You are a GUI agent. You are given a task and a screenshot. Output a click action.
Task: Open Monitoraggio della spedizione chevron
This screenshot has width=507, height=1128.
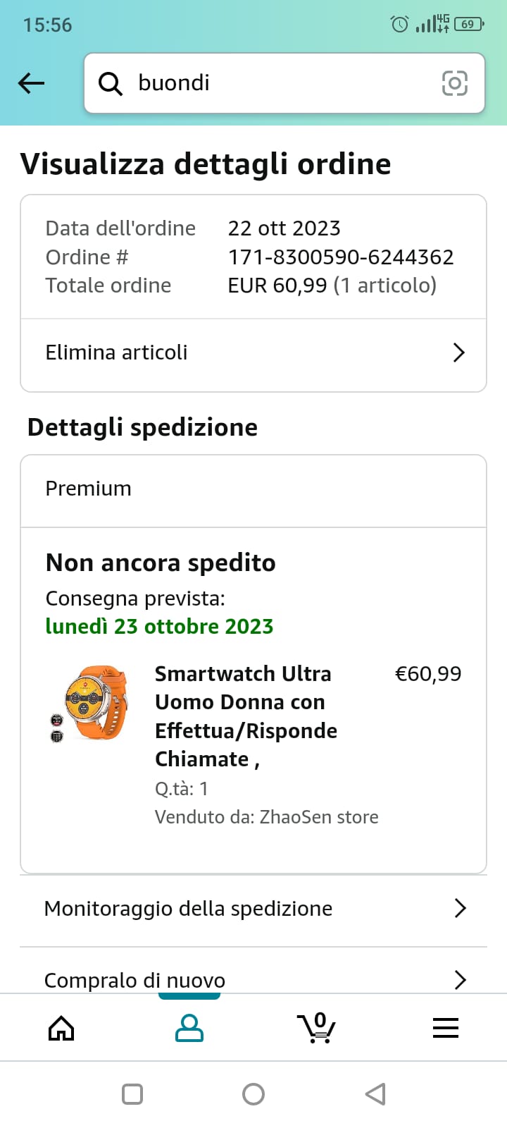click(x=460, y=908)
